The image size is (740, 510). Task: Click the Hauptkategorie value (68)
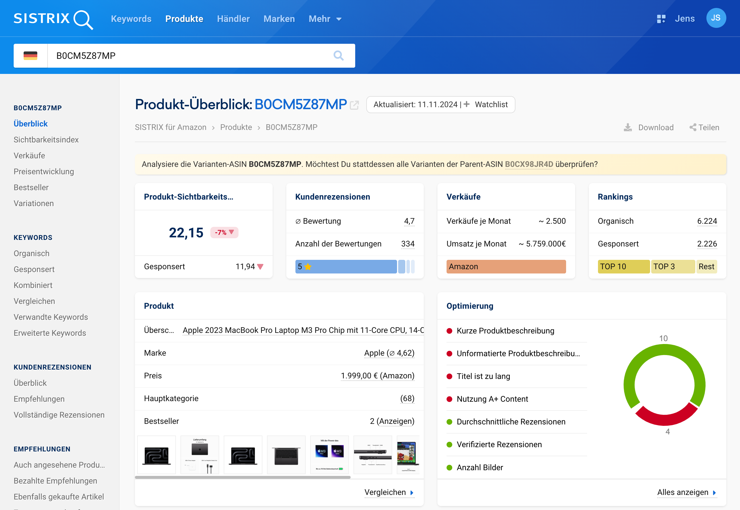click(407, 399)
